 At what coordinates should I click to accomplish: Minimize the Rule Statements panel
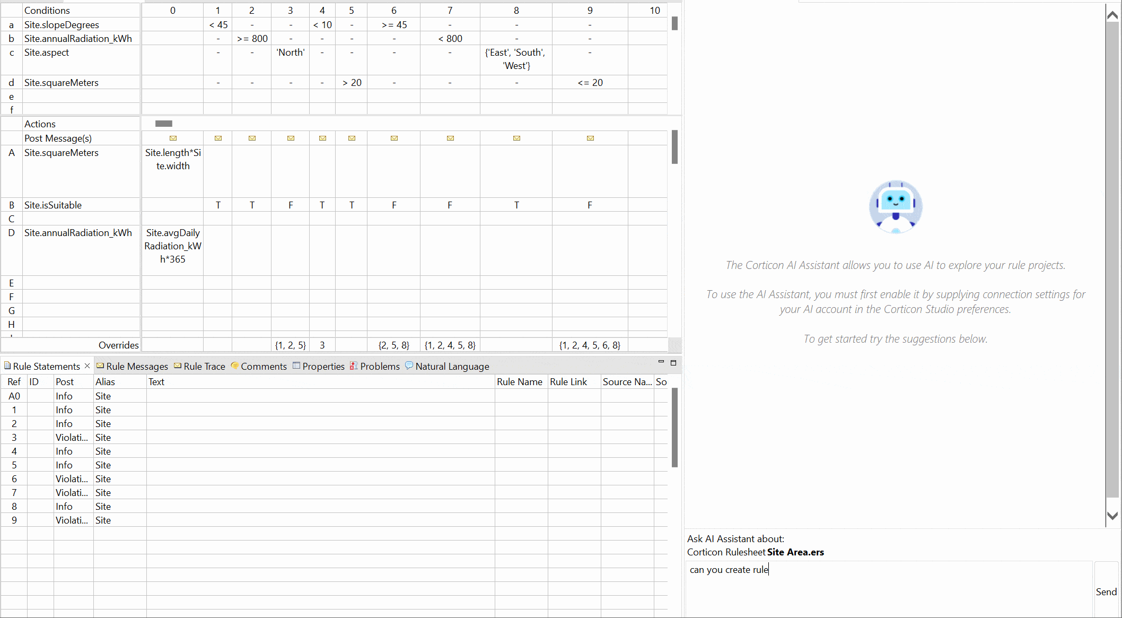pos(661,362)
